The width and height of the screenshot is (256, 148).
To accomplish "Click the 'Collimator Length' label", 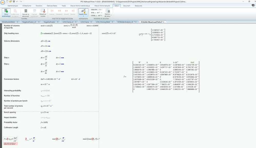I will point(11,128).
